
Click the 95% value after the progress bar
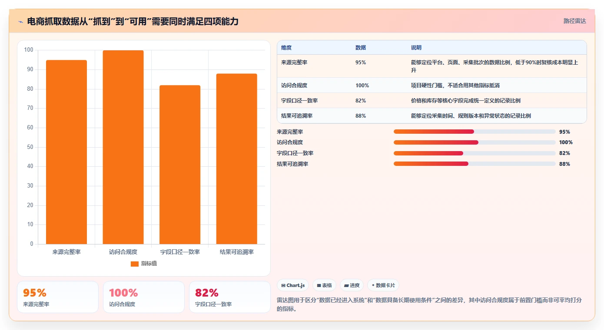click(x=564, y=132)
